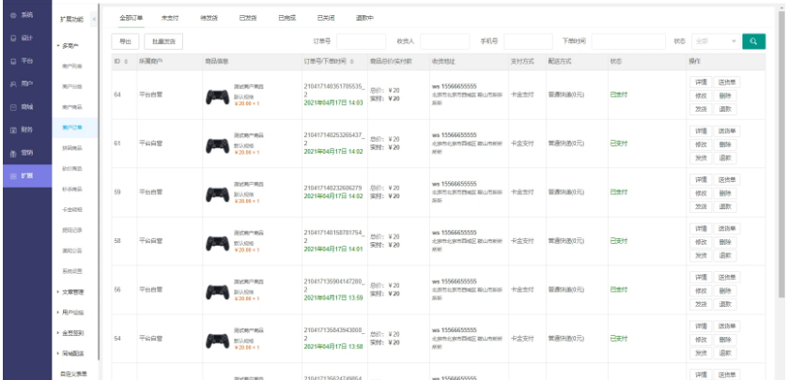Open the 状态 dropdown showing 全部
This screenshot has width=788, height=380.
coord(715,41)
